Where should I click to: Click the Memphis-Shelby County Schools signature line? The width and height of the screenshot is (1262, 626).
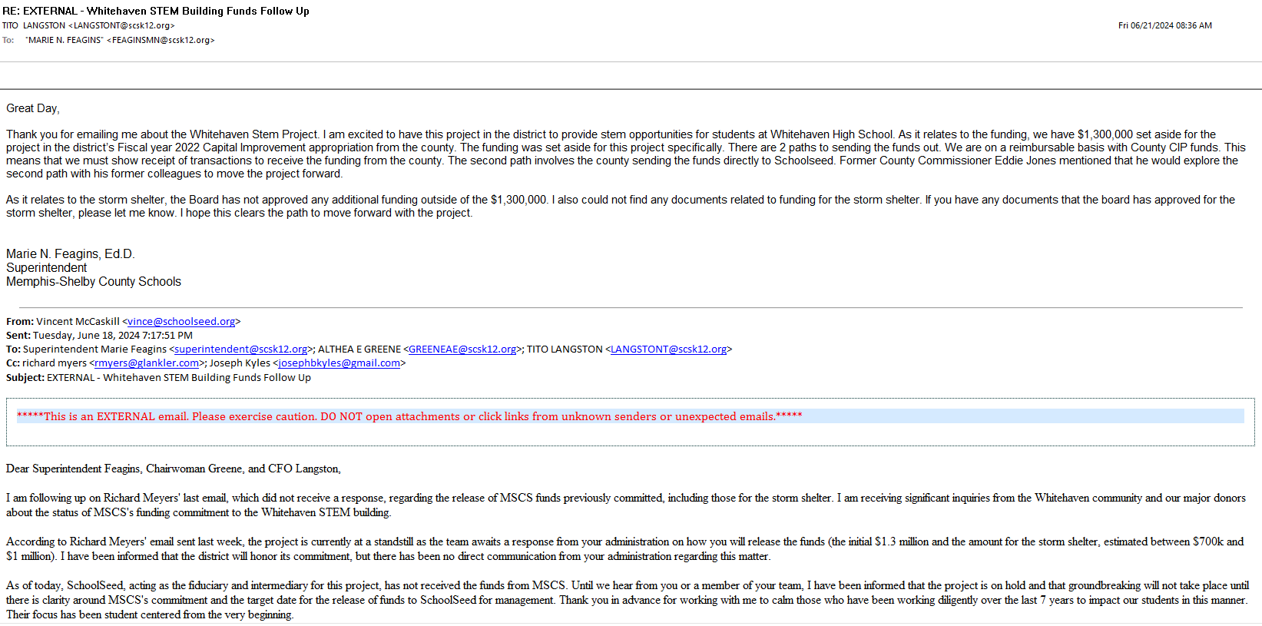tap(94, 282)
